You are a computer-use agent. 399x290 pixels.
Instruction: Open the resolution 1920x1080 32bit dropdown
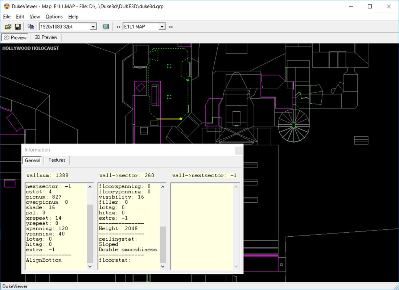[x=93, y=26]
